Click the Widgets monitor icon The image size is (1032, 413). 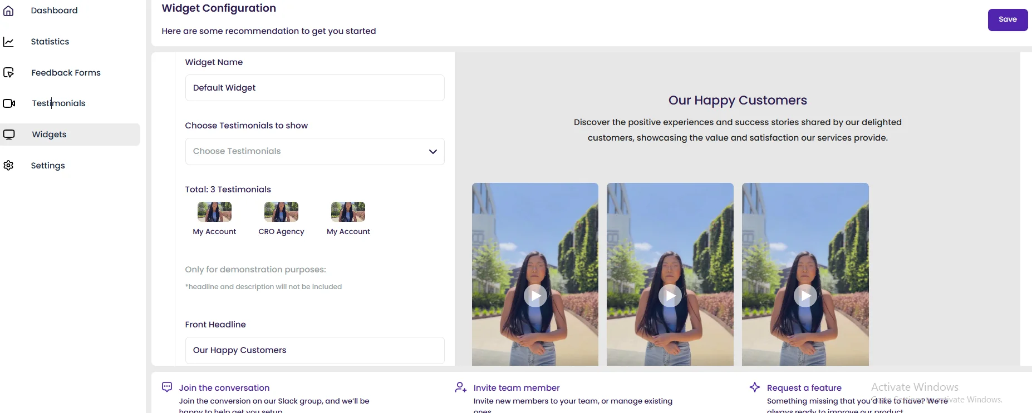pyautogui.click(x=9, y=135)
